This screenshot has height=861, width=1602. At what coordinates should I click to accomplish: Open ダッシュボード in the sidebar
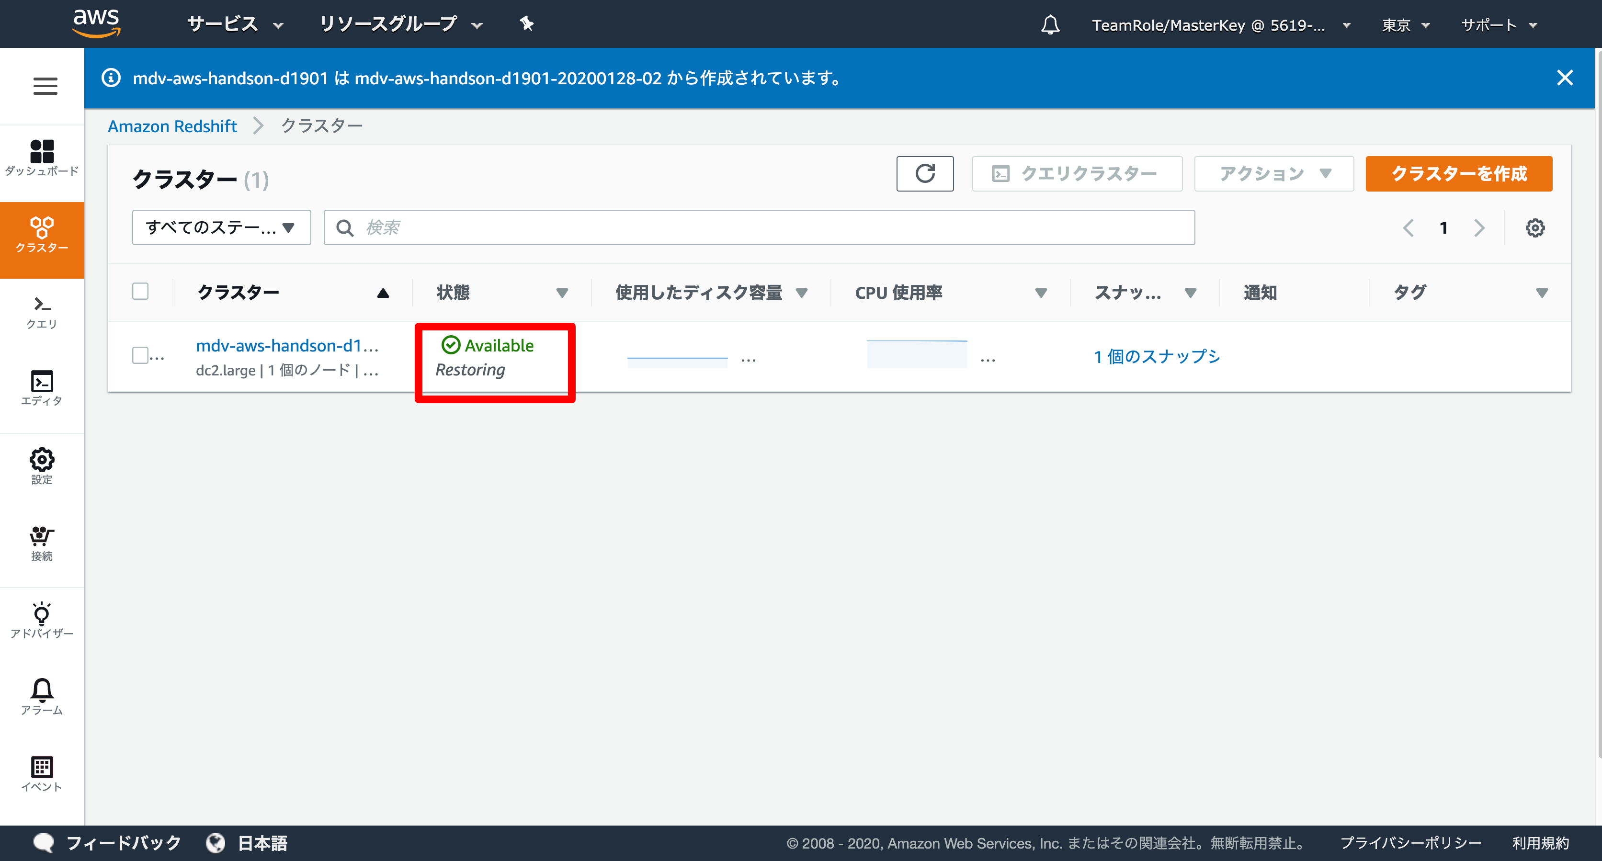pos(42,159)
